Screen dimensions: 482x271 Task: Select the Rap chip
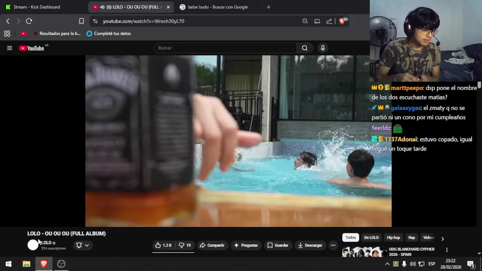point(412,238)
